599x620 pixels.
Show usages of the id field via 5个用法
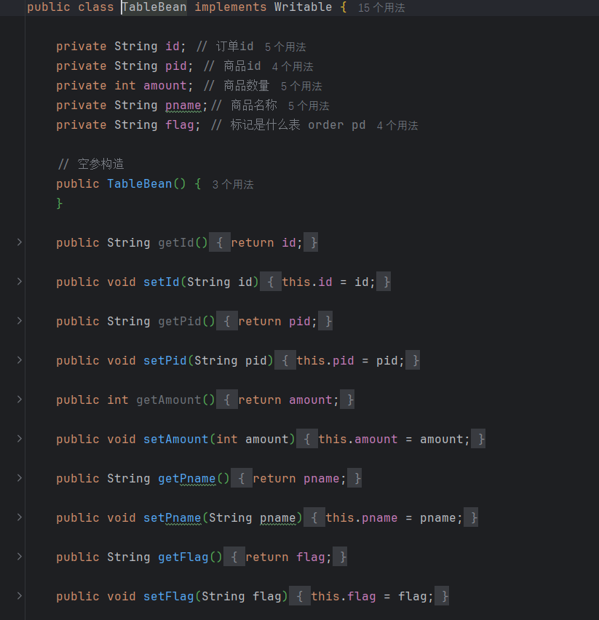(285, 46)
